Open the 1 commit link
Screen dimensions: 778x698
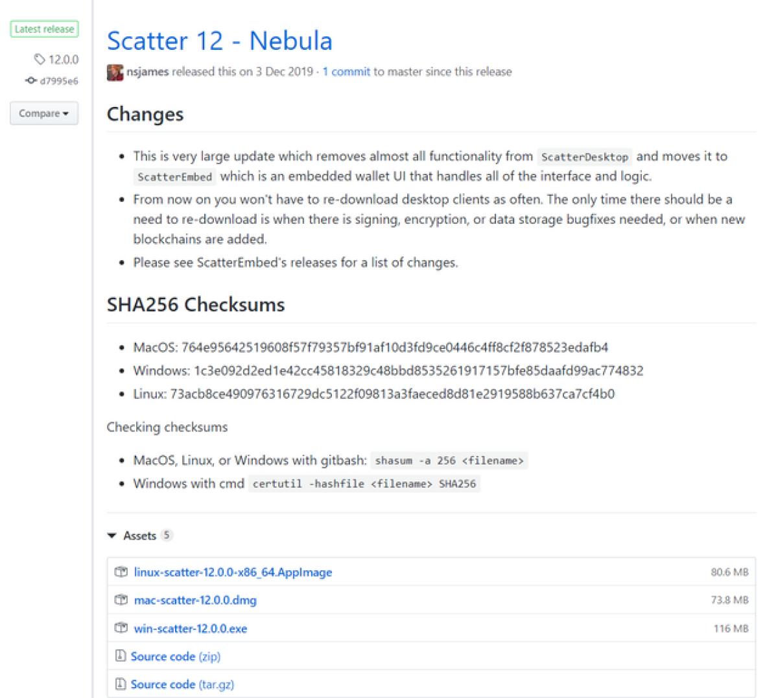pyautogui.click(x=346, y=72)
